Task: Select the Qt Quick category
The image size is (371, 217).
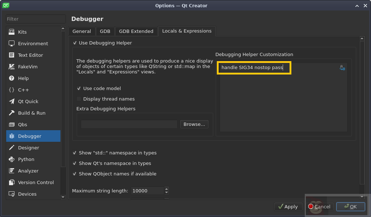Action: point(28,101)
